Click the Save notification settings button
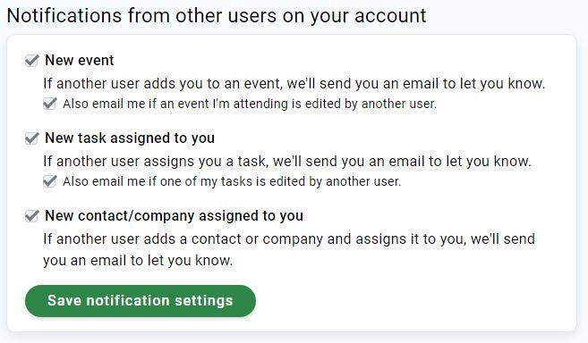 [x=141, y=301]
